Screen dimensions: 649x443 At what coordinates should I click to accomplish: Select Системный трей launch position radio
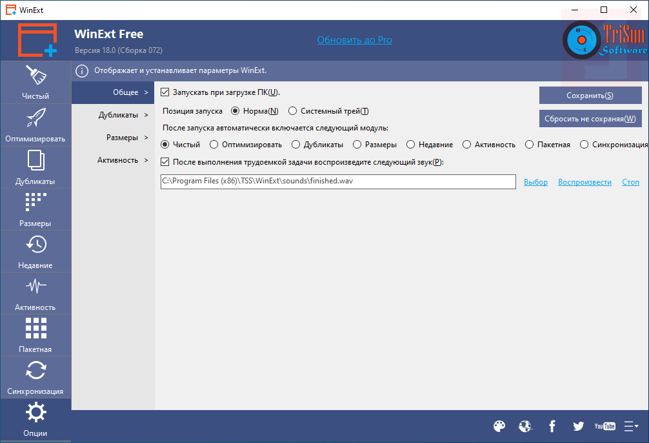(x=293, y=111)
